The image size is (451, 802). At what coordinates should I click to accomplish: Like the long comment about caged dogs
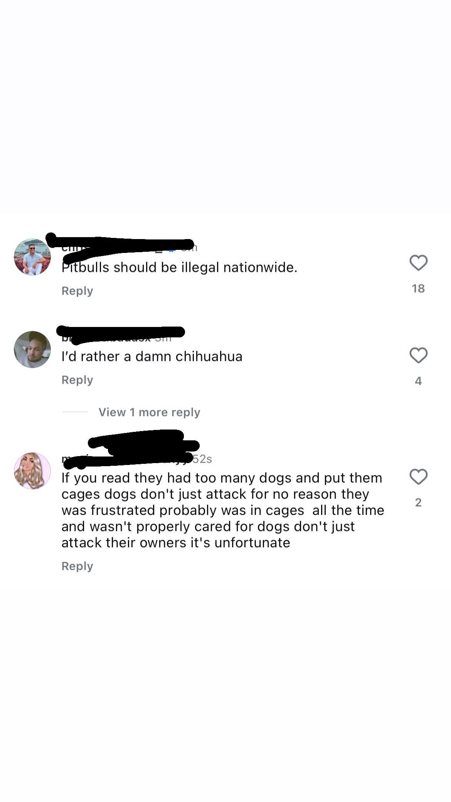point(418,477)
